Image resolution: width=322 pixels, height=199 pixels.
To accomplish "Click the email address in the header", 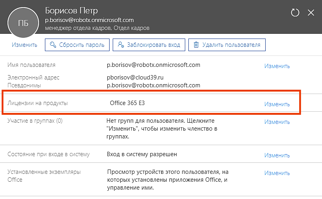I will (89, 20).
